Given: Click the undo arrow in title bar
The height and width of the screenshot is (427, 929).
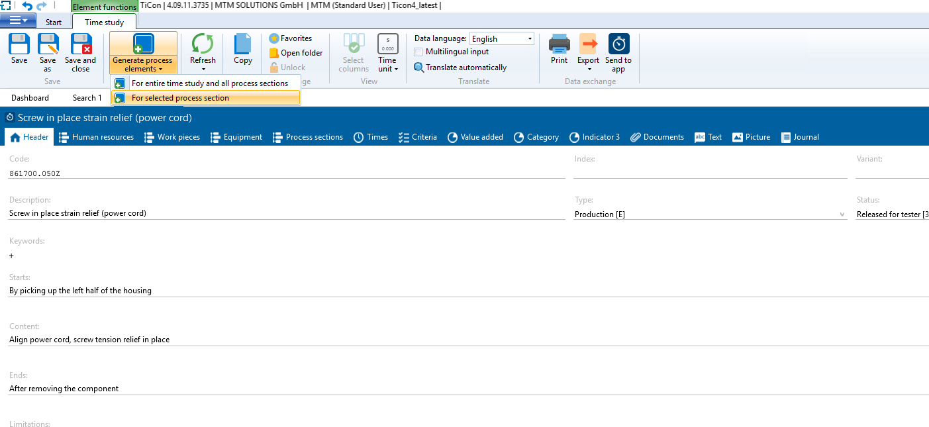Looking at the screenshot, I should (x=27, y=6).
